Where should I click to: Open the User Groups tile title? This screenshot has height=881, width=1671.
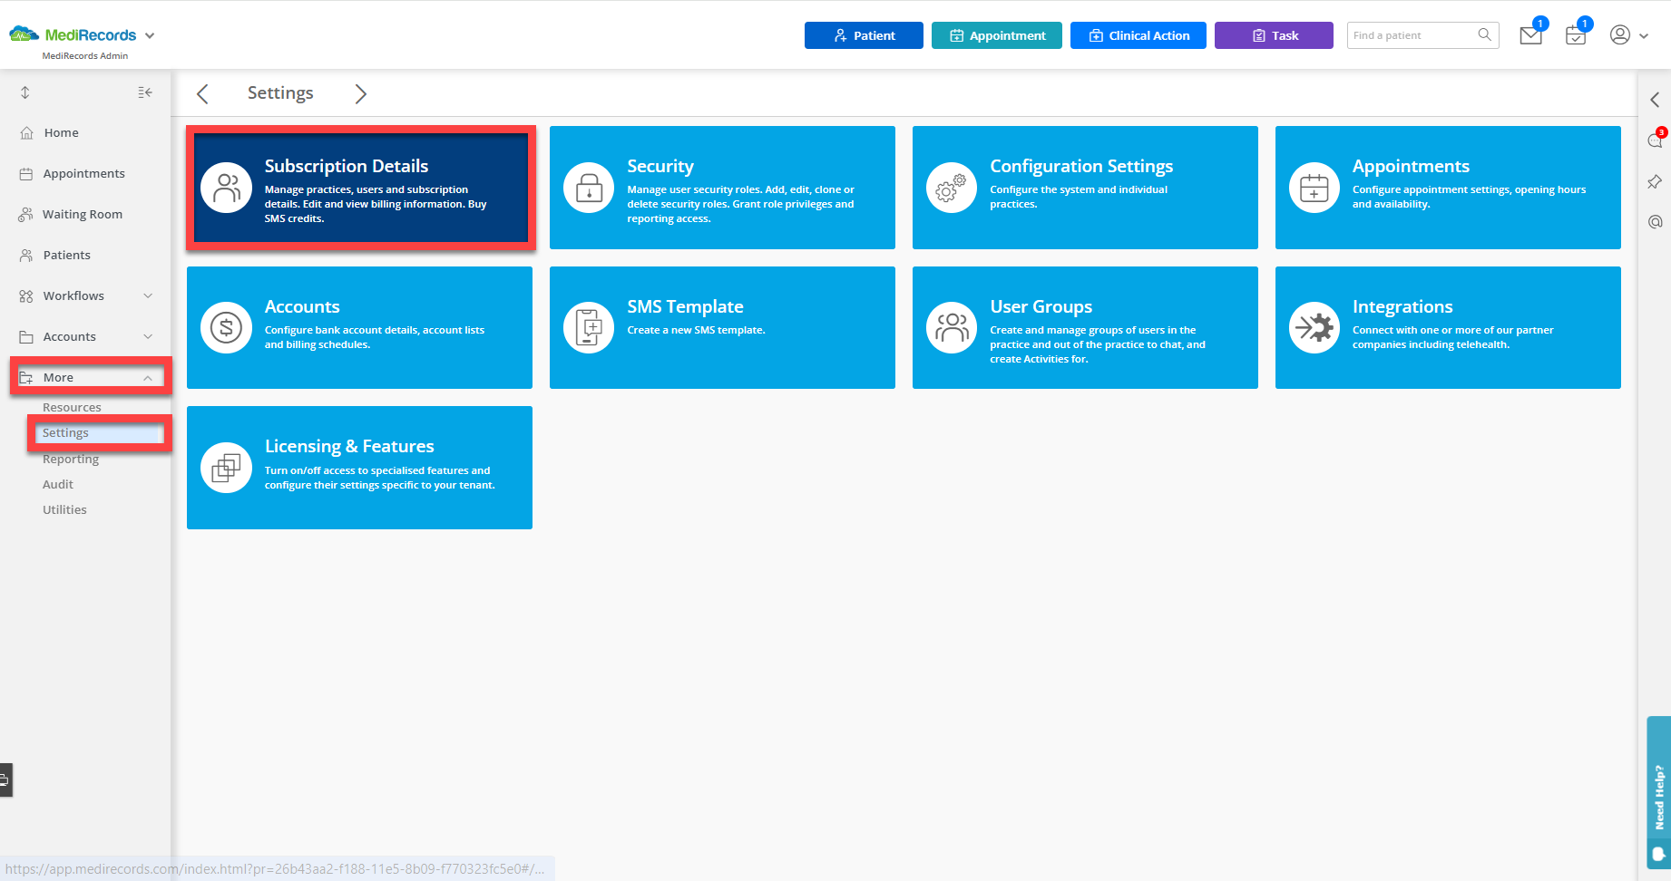pyautogui.click(x=1041, y=306)
